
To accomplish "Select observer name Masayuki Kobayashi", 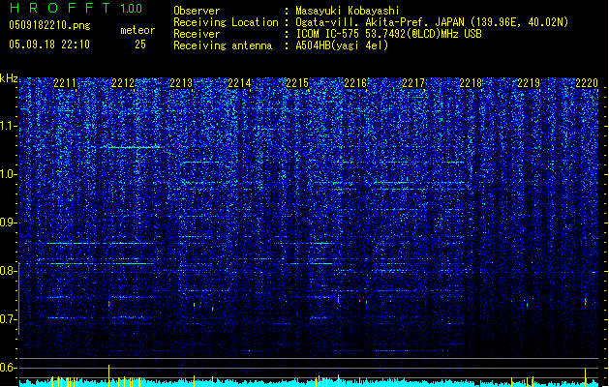I will (x=348, y=11).
